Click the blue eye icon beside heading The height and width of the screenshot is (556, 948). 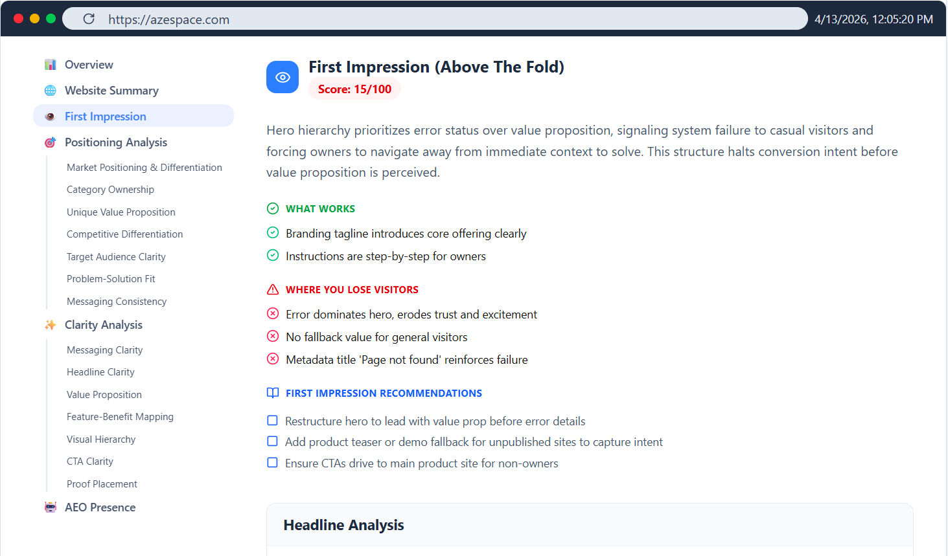click(283, 77)
